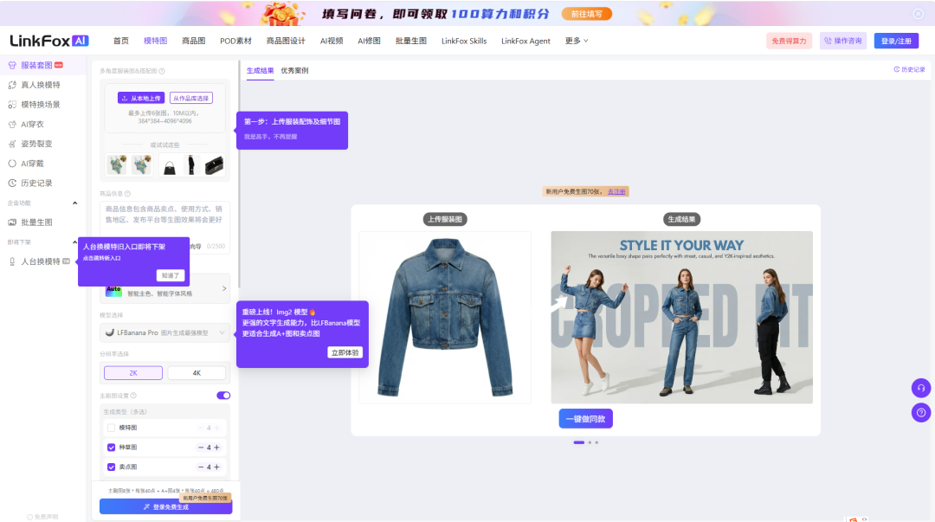Select 姿势裂变 in the sidebar
Image resolution: width=935 pixels, height=522 pixels.
pyautogui.click(x=29, y=144)
